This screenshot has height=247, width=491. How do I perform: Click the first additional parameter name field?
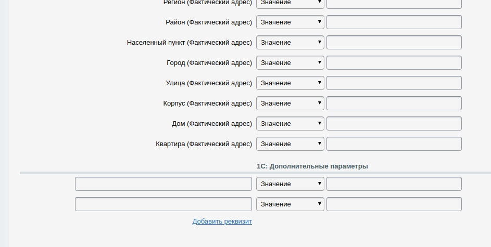click(163, 184)
